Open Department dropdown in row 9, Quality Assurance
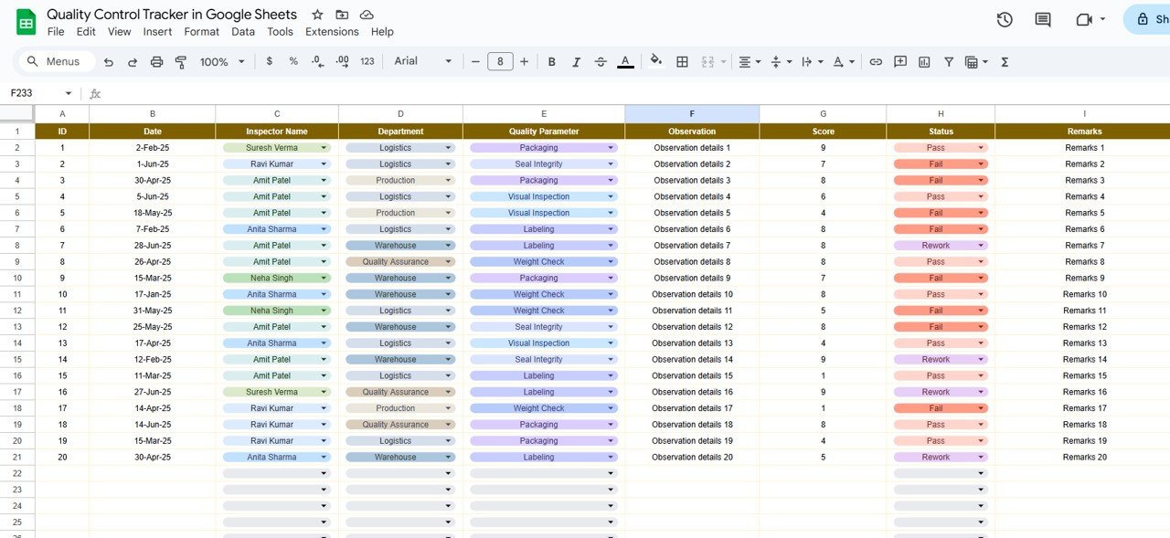 [x=448, y=262]
